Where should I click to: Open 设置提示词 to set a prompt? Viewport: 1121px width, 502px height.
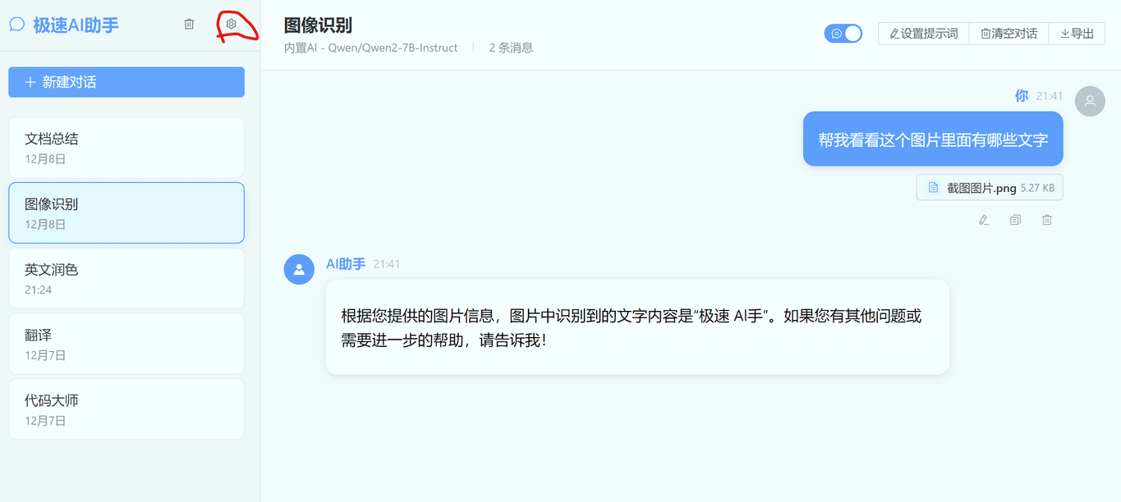tap(922, 33)
